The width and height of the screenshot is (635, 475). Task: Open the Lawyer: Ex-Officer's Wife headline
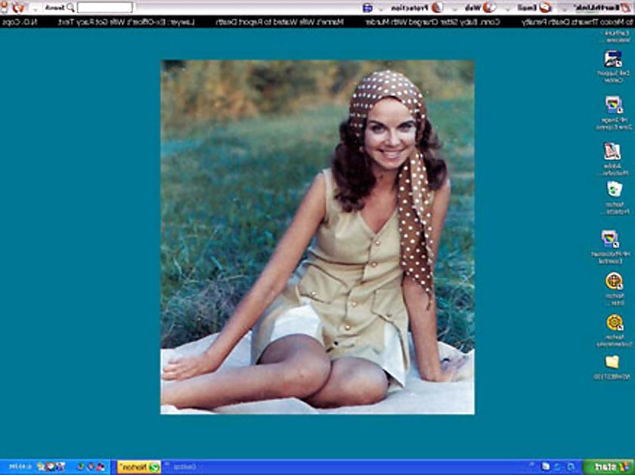tap(126, 22)
